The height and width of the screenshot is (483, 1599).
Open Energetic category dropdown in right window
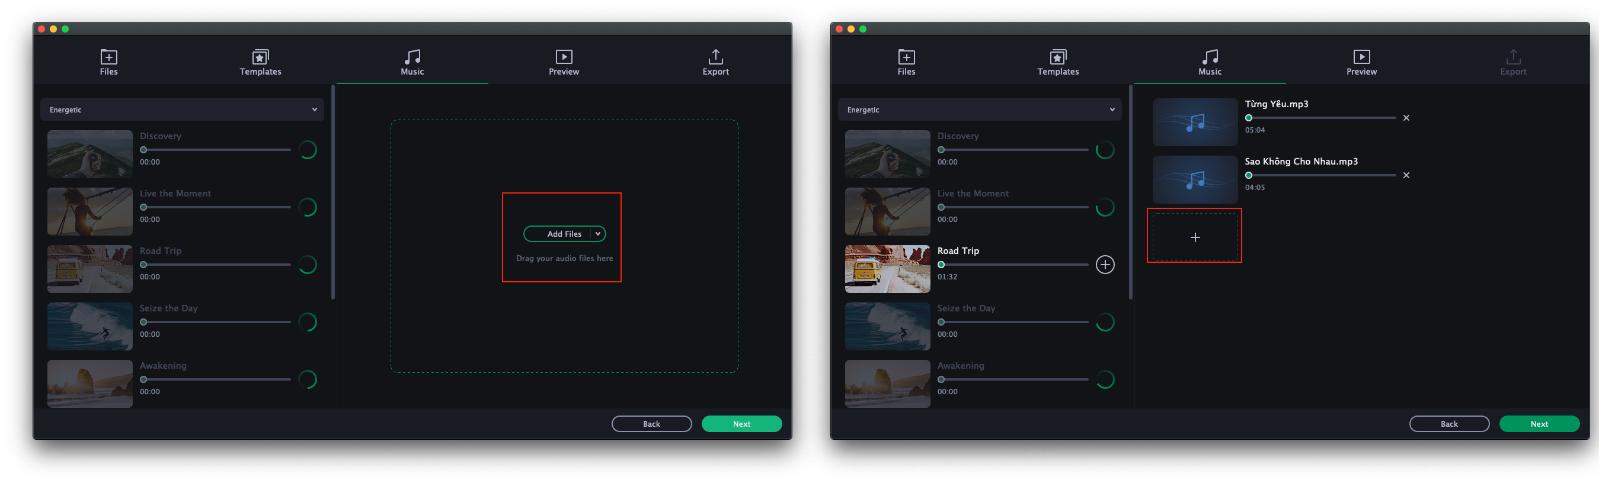coord(980,110)
